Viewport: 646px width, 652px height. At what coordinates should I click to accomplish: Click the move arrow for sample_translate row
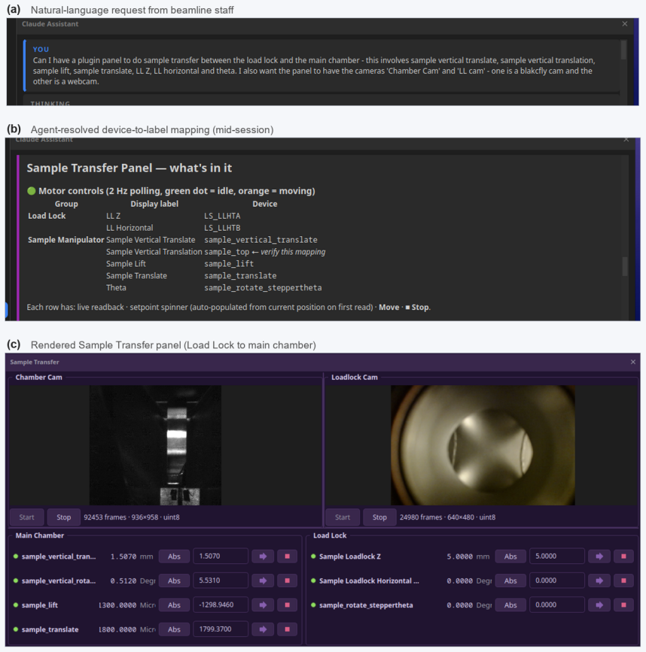coord(263,629)
